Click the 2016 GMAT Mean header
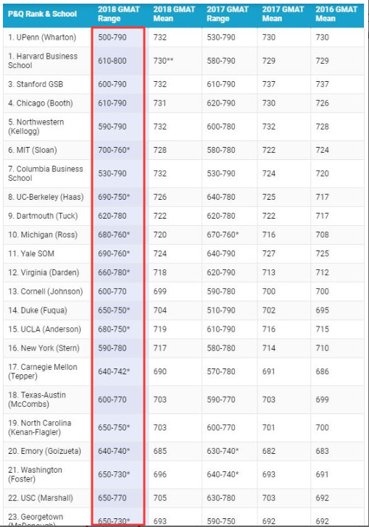 click(336, 14)
